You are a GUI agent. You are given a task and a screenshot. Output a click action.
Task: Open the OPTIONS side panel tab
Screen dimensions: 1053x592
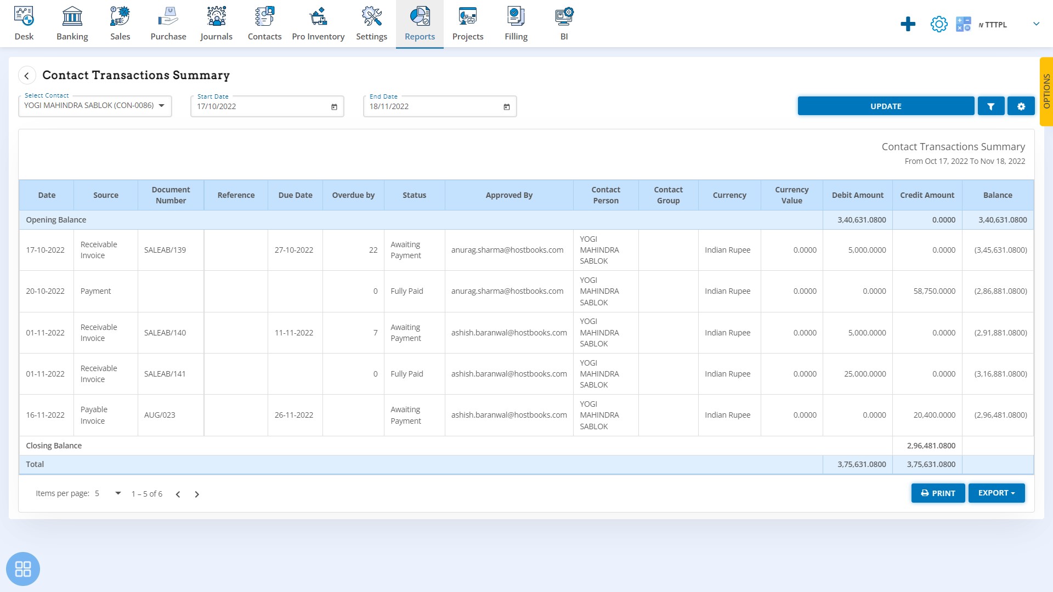pyautogui.click(x=1046, y=92)
